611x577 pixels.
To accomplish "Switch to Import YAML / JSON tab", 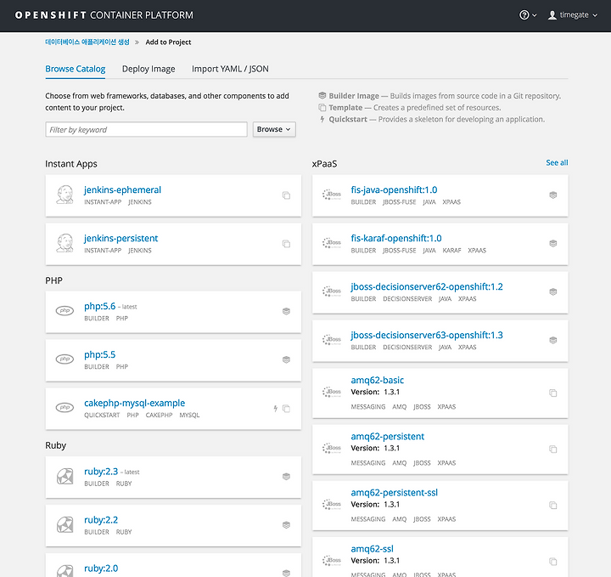I will (230, 69).
